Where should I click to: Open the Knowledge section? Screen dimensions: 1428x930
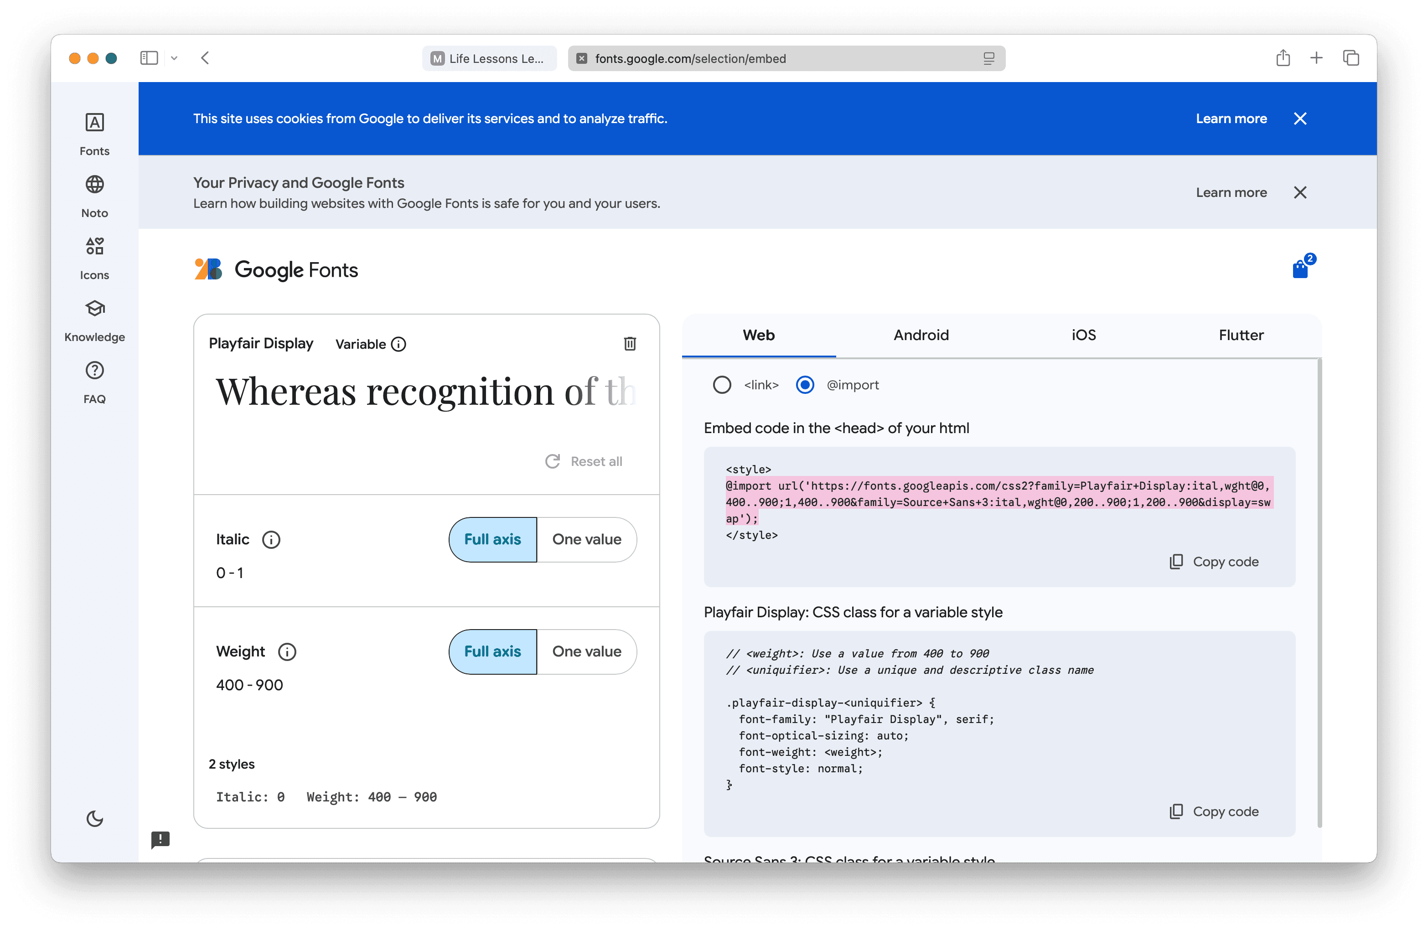94,320
